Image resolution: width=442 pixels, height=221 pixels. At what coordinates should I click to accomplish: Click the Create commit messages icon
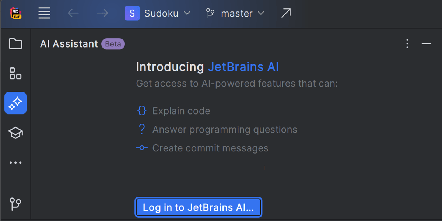coord(142,148)
